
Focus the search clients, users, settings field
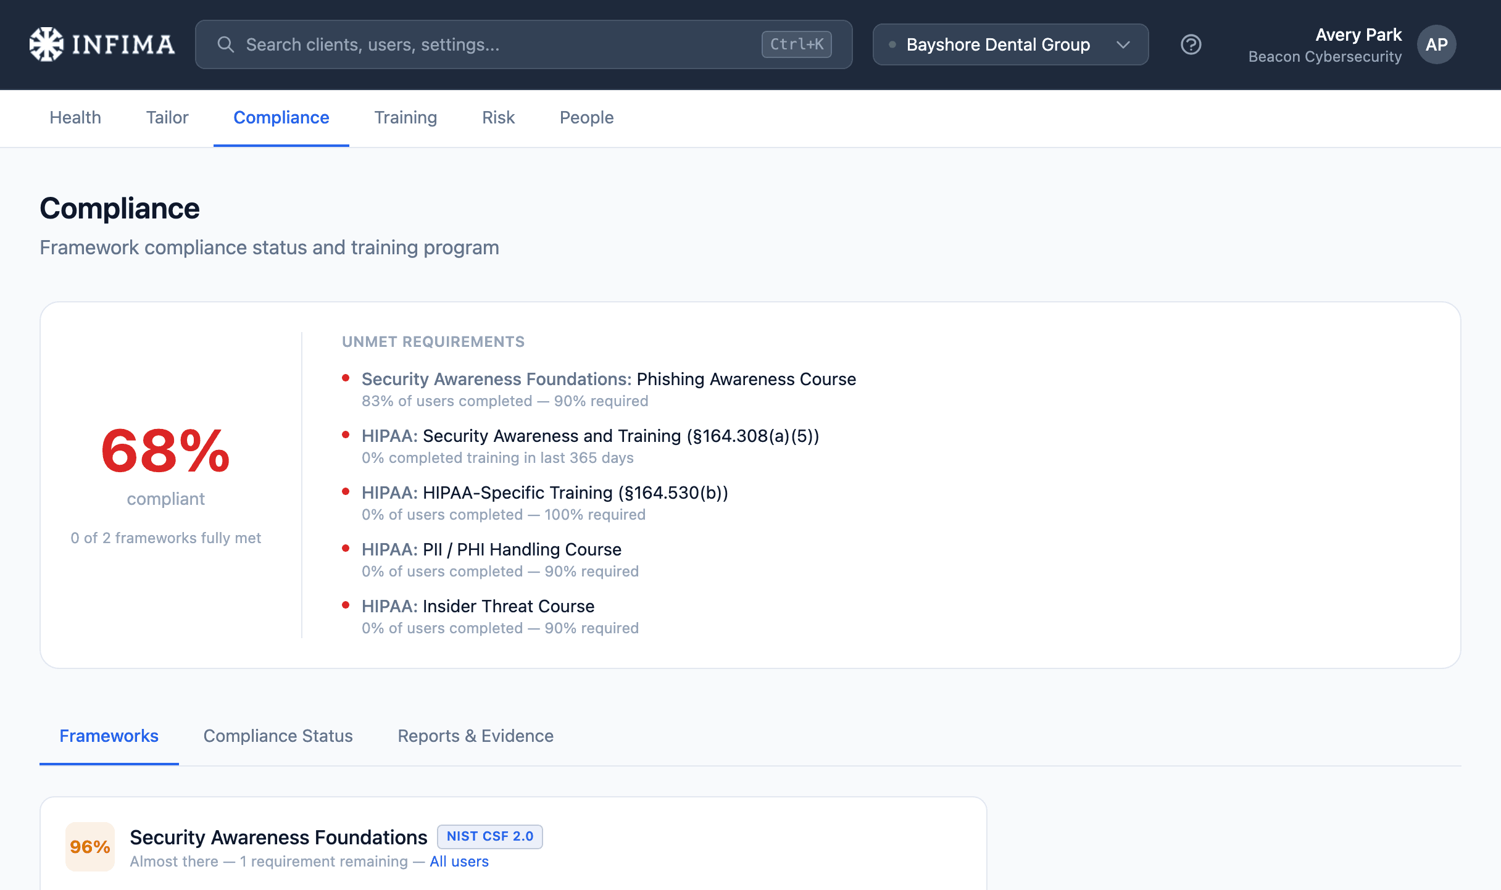tap(523, 44)
